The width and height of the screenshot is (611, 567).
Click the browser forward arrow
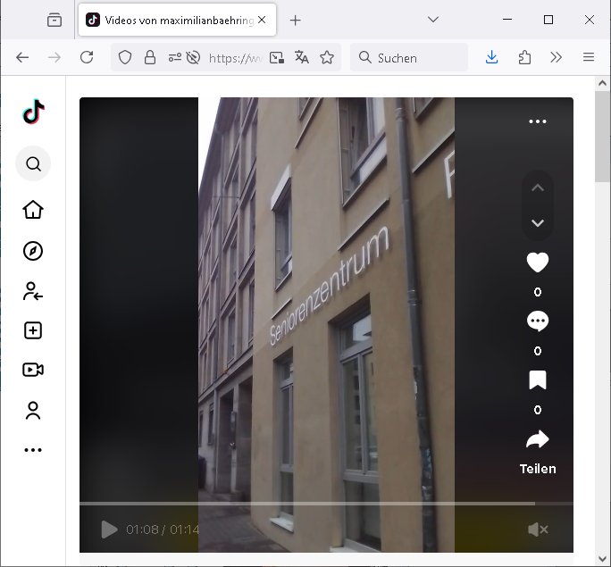tap(54, 58)
